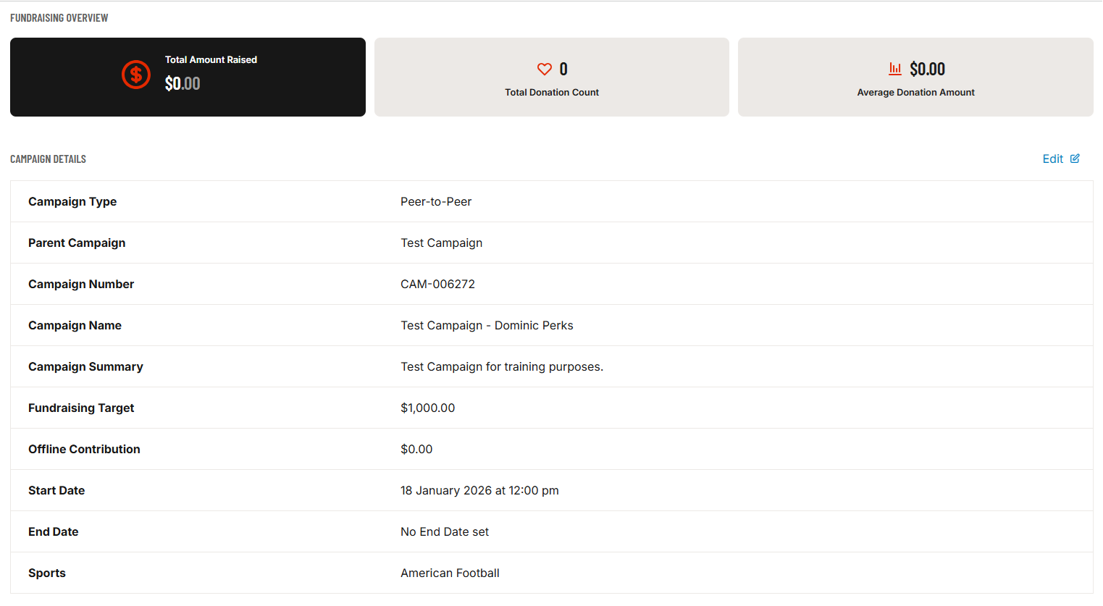Click the campaign summary text
This screenshot has width=1103, height=606.
click(x=501, y=367)
